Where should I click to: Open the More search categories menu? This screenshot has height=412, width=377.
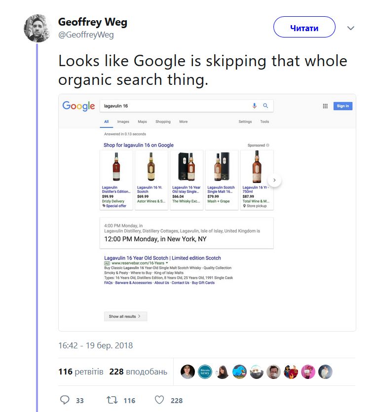click(183, 121)
